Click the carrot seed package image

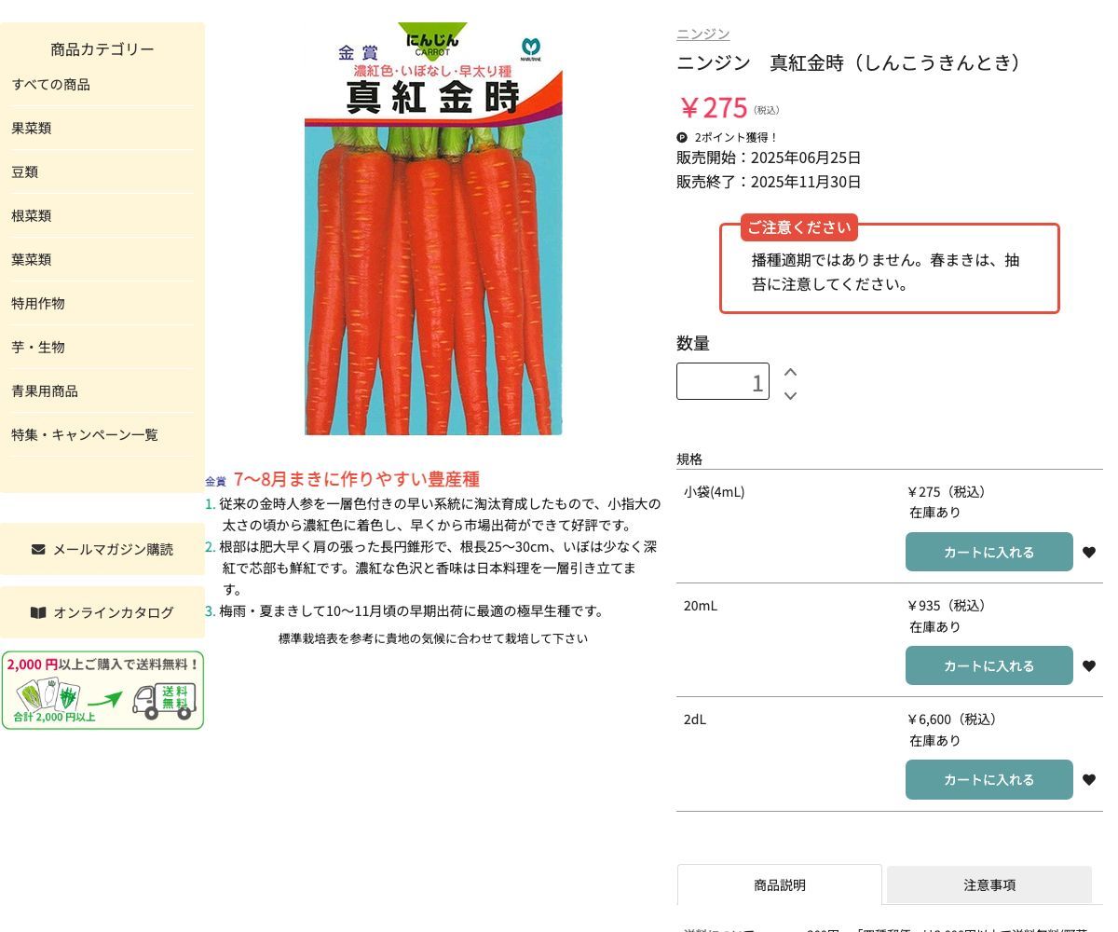tap(433, 230)
